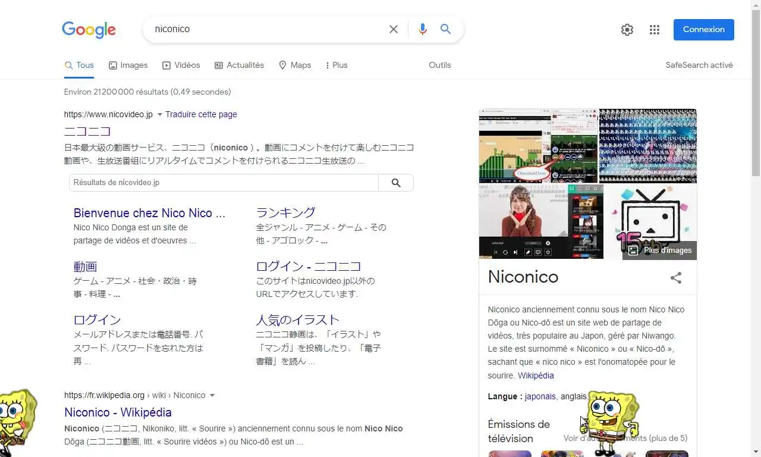This screenshot has width=761, height=457.
Task: Open Niconico - Wikipédia result
Action: [118, 412]
